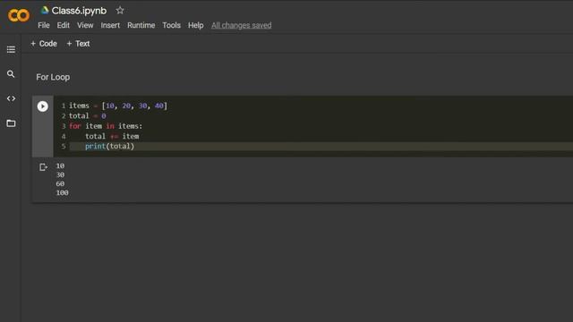
Task: Open the Edit menu
Action: tap(63, 25)
